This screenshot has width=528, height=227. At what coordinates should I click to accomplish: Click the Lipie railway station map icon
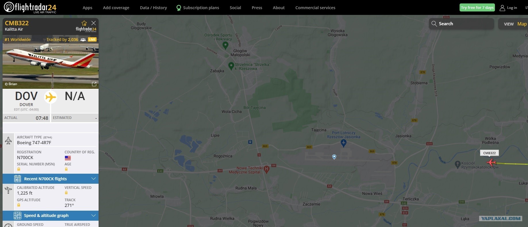[250, 142]
